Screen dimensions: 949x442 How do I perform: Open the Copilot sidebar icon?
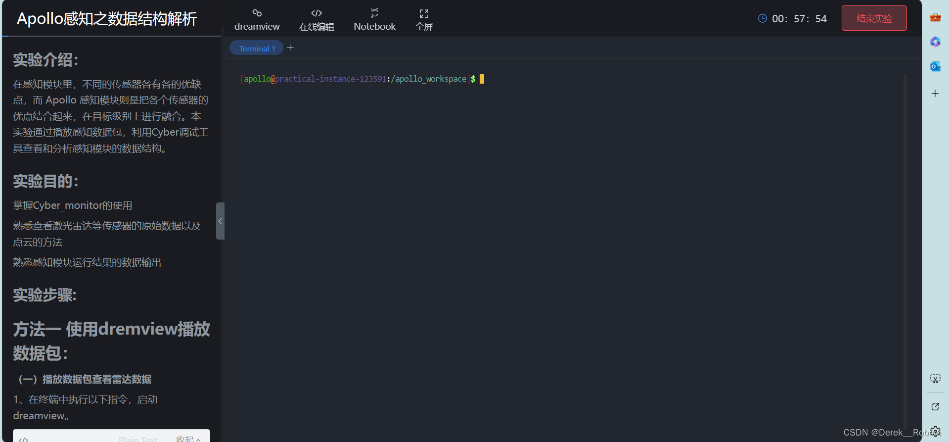[x=935, y=42]
